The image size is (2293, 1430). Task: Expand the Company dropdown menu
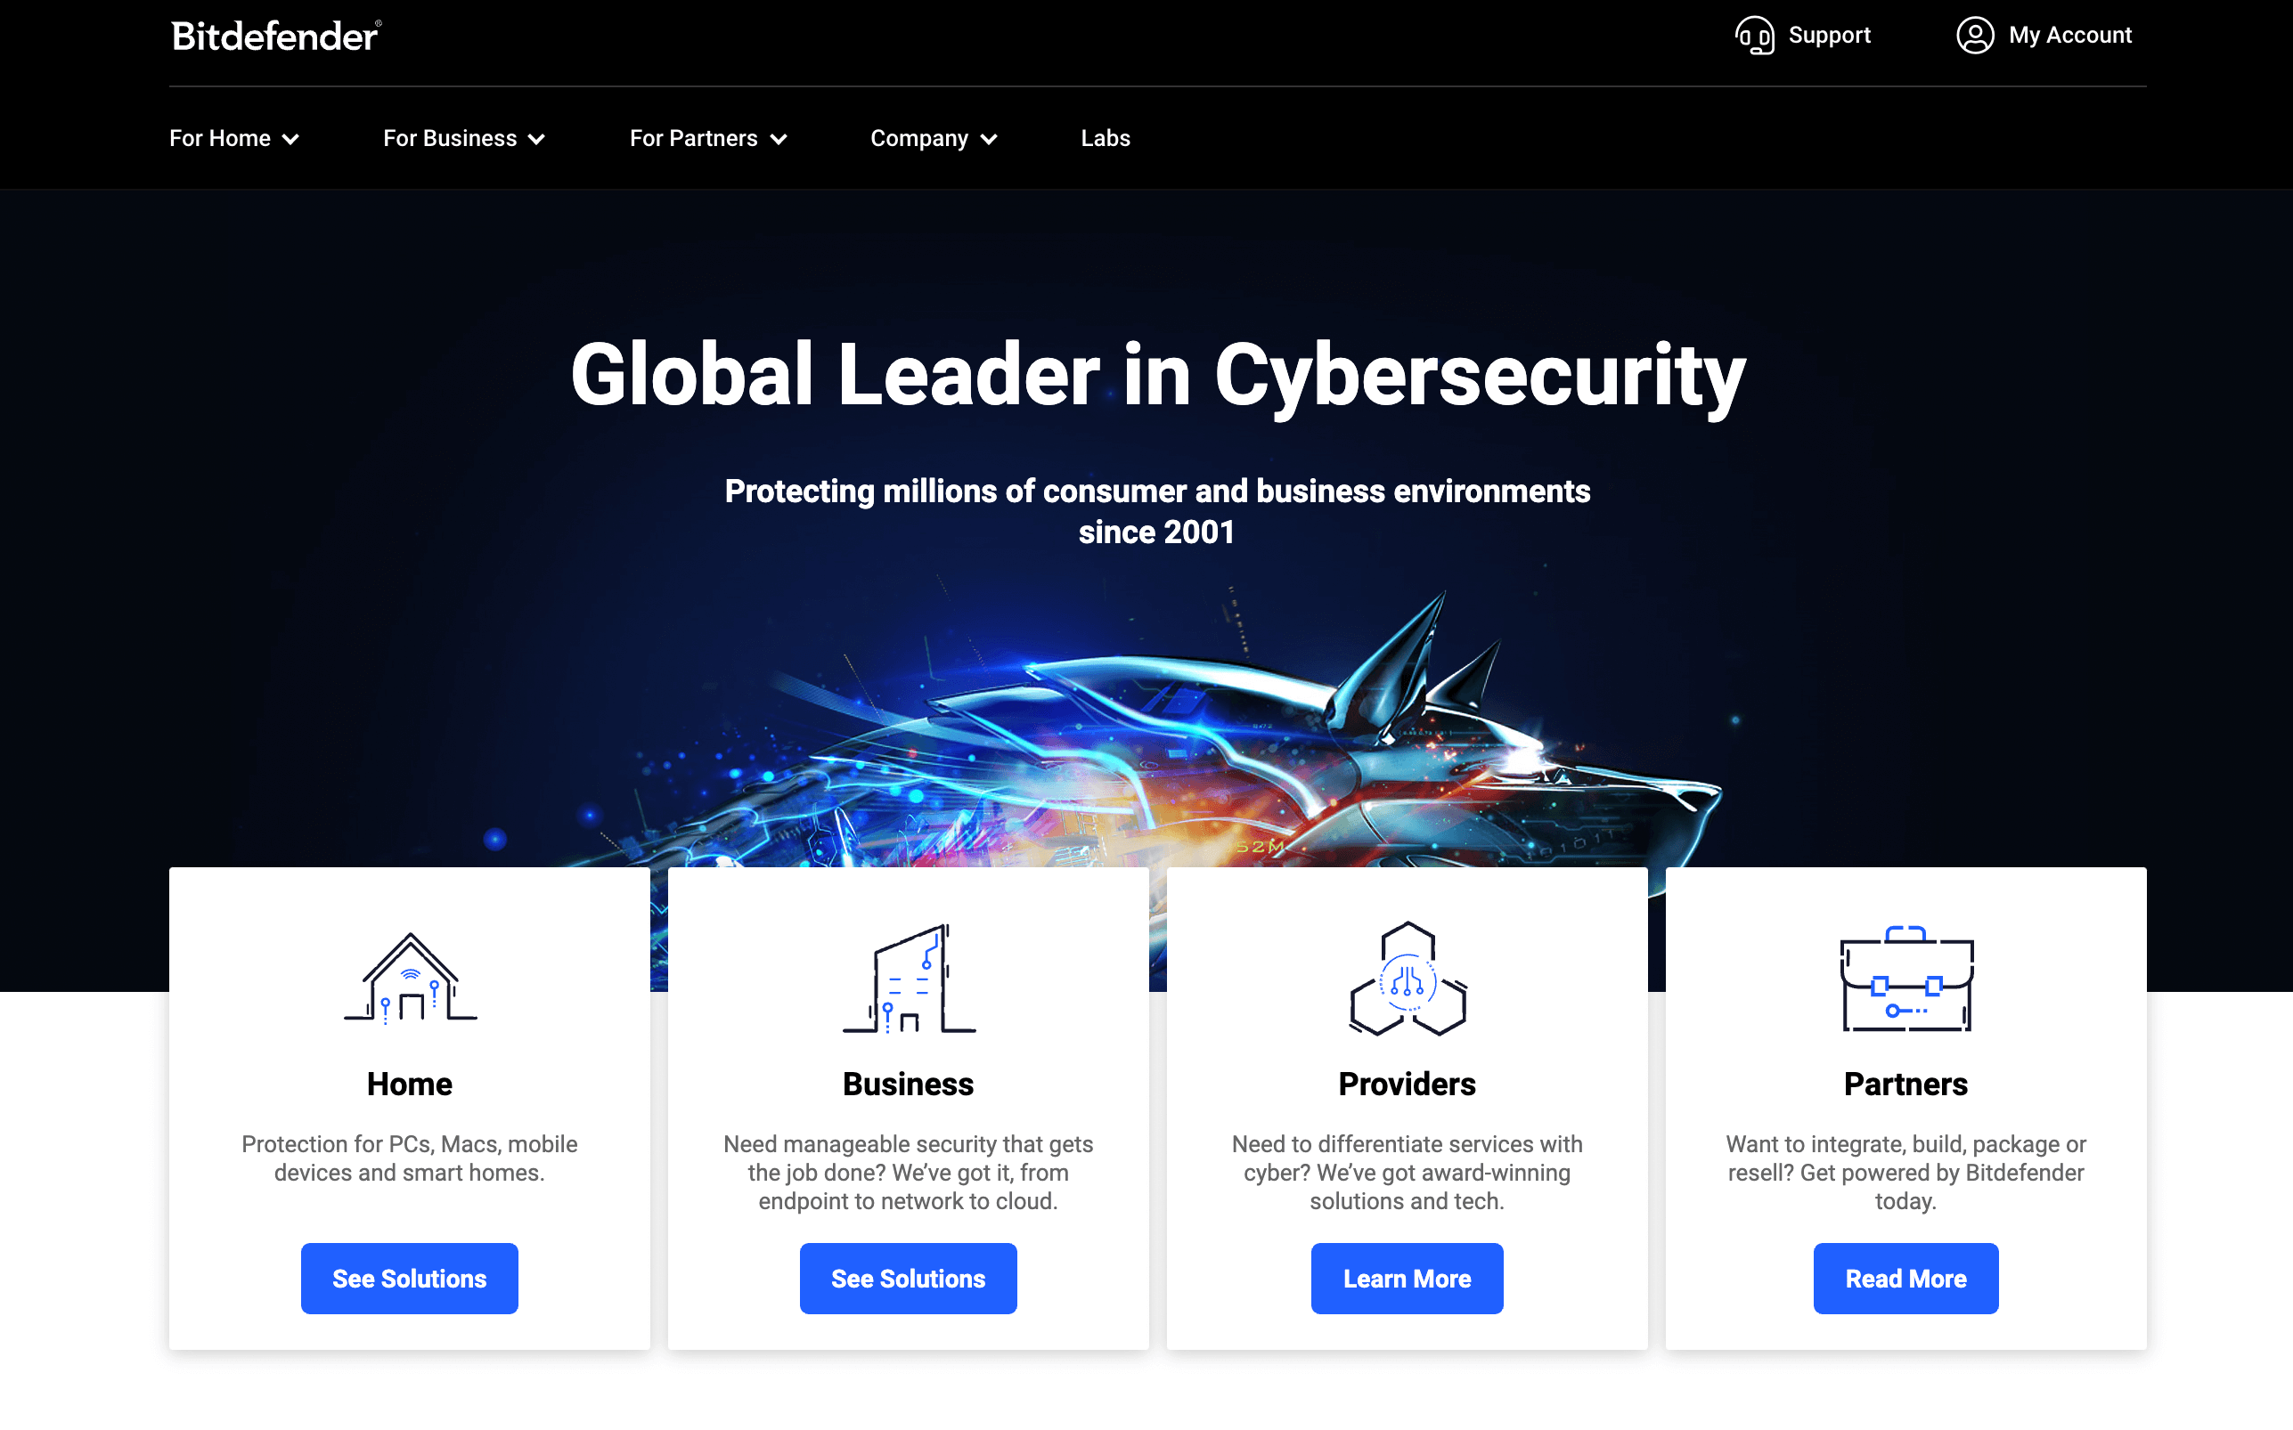[x=934, y=138]
